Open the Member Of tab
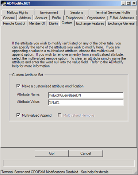 point(37,23)
